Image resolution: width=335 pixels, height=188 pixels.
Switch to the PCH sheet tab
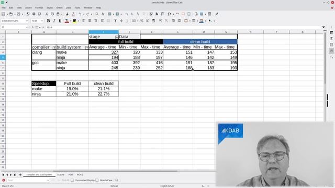coord(71,175)
